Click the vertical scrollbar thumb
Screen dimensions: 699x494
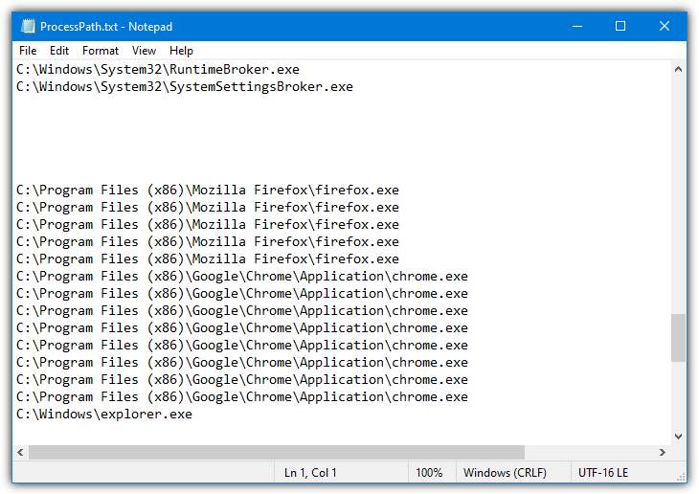coord(679,338)
